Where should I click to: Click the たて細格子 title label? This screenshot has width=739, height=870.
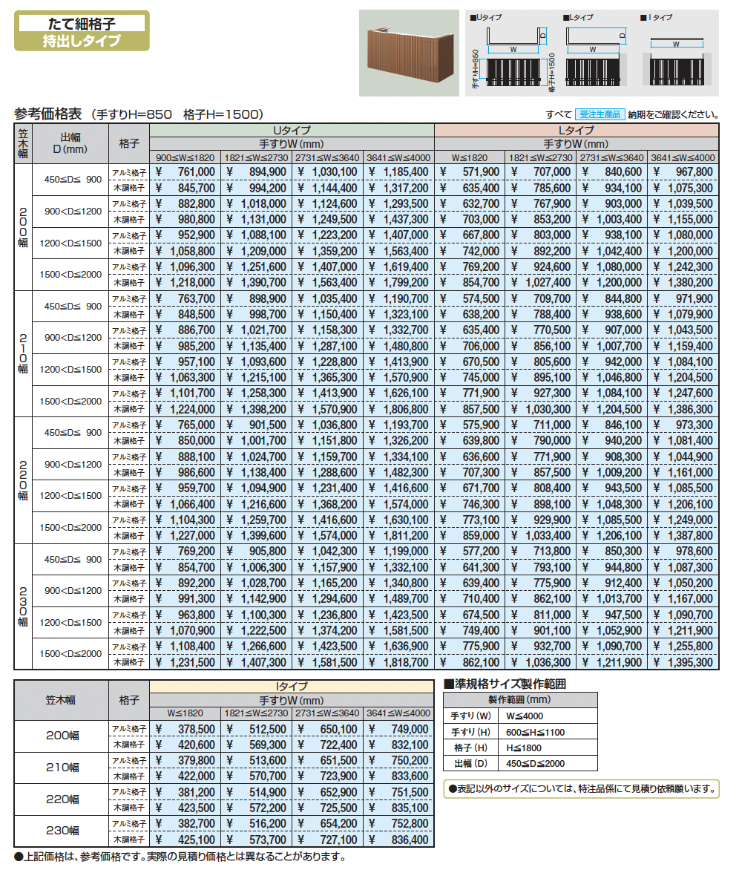click(82, 22)
